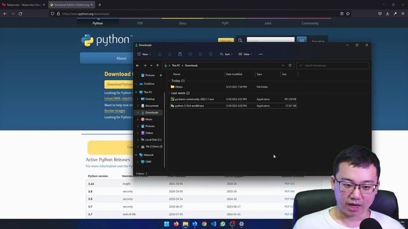Screen dimensions: 408x229
Task: Open recent locations dropdown beside forward arrow
Action: click(151, 66)
